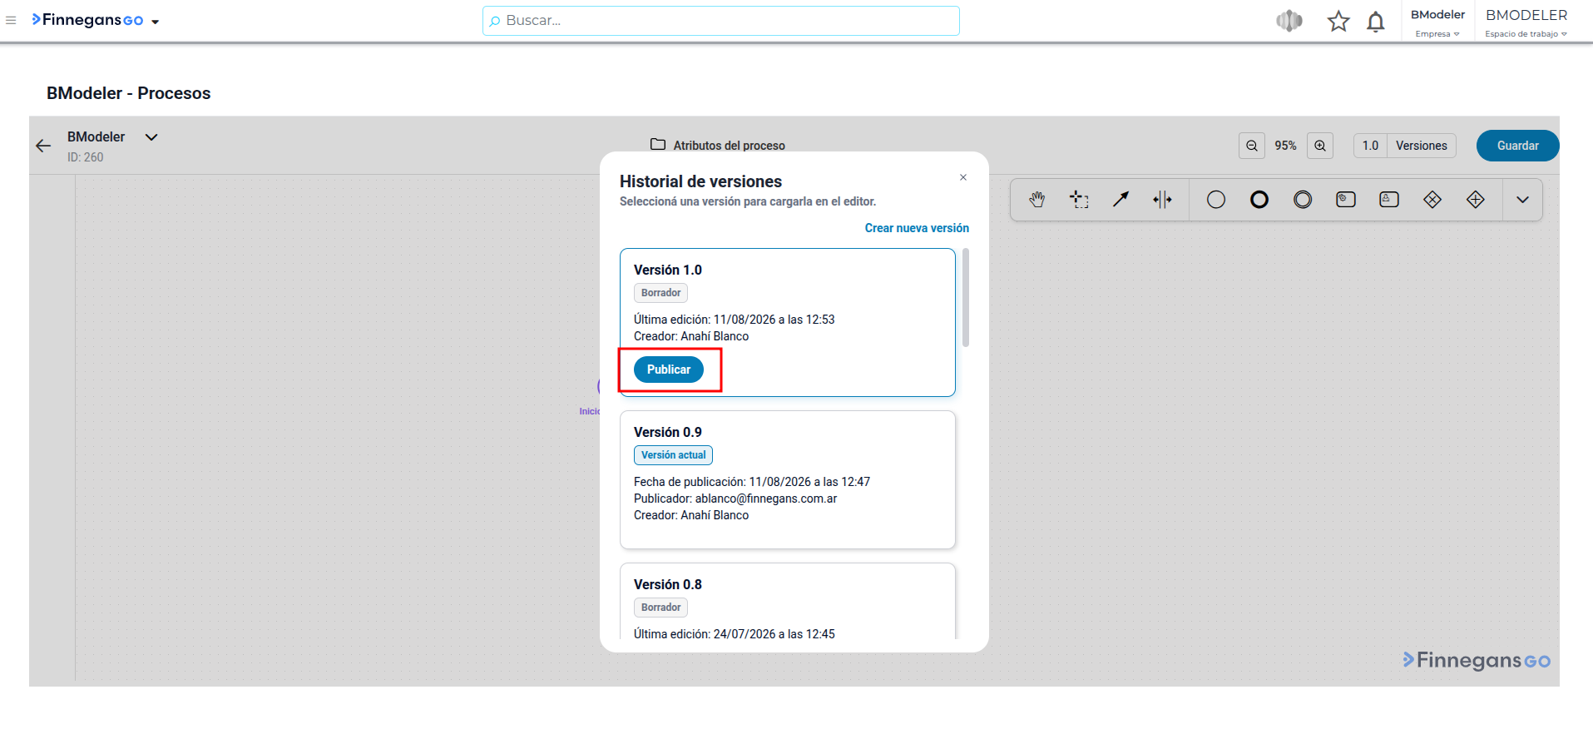The height and width of the screenshot is (754, 1593).
Task: Add an intermediate event double circle
Action: (x=1303, y=200)
